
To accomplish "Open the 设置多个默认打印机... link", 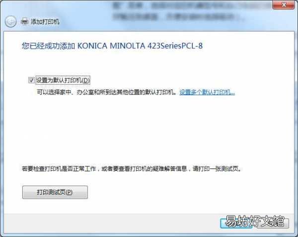I will pos(207,92).
